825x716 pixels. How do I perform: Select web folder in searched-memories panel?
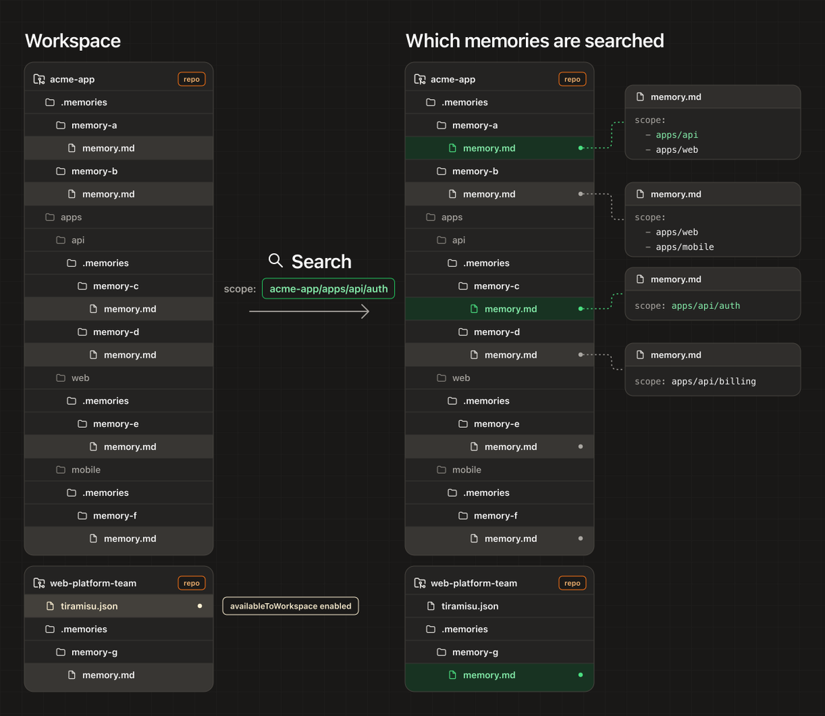[500, 378]
